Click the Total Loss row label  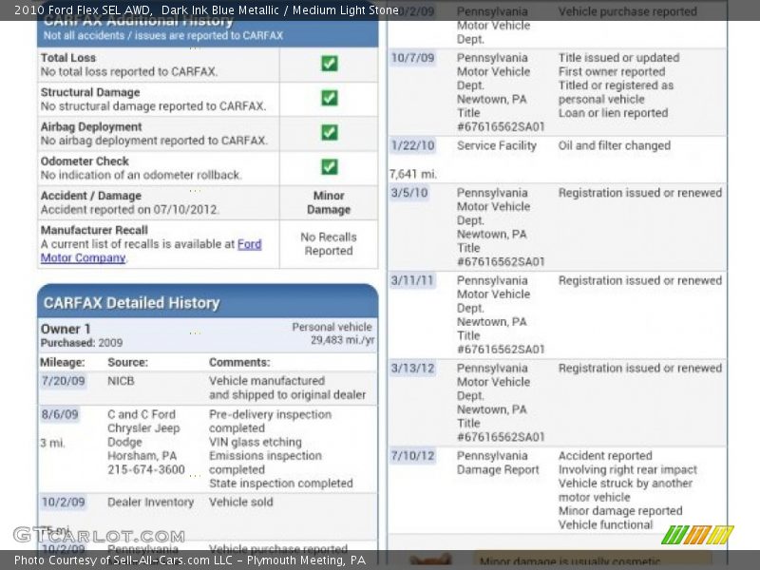click(x=68, y=58)
